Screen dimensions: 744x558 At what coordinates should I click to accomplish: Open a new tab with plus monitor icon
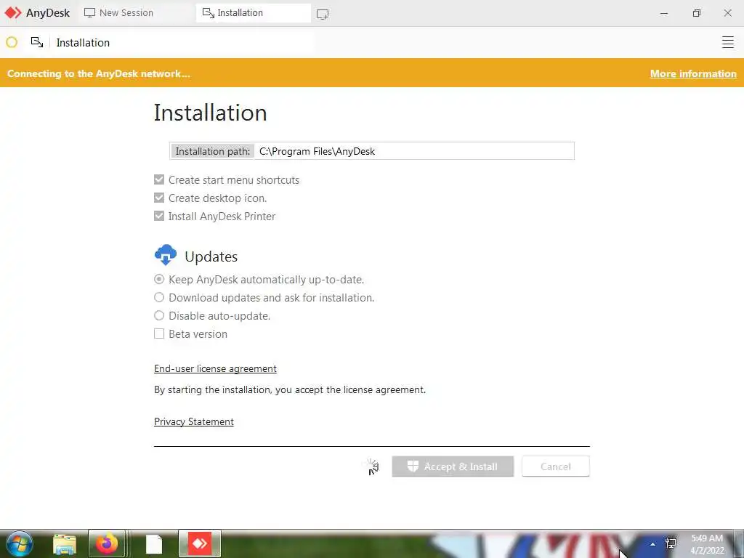(x=323, y=15)
